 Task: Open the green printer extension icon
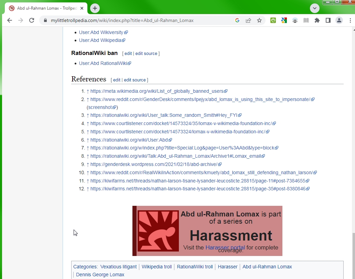pyautogui.click(x=273, y=20)
